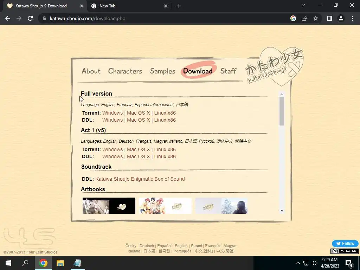
Task: Toggle the Chrome side panel icon
Action: click(x=330, y=18)
